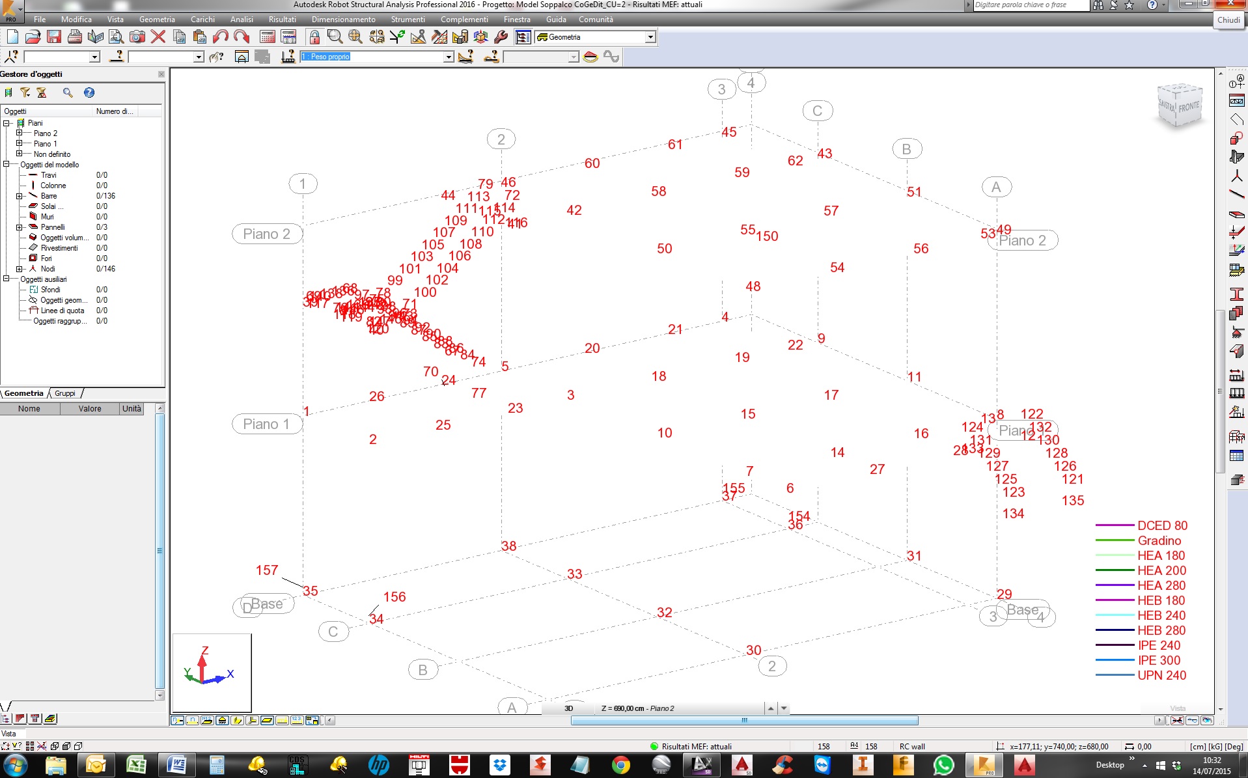Click the Copy icon in the toolbar
Viewport: 1248px width, 778px height.
click(179, 37)
